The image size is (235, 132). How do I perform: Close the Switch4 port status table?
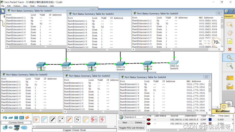tap(206, 77)
